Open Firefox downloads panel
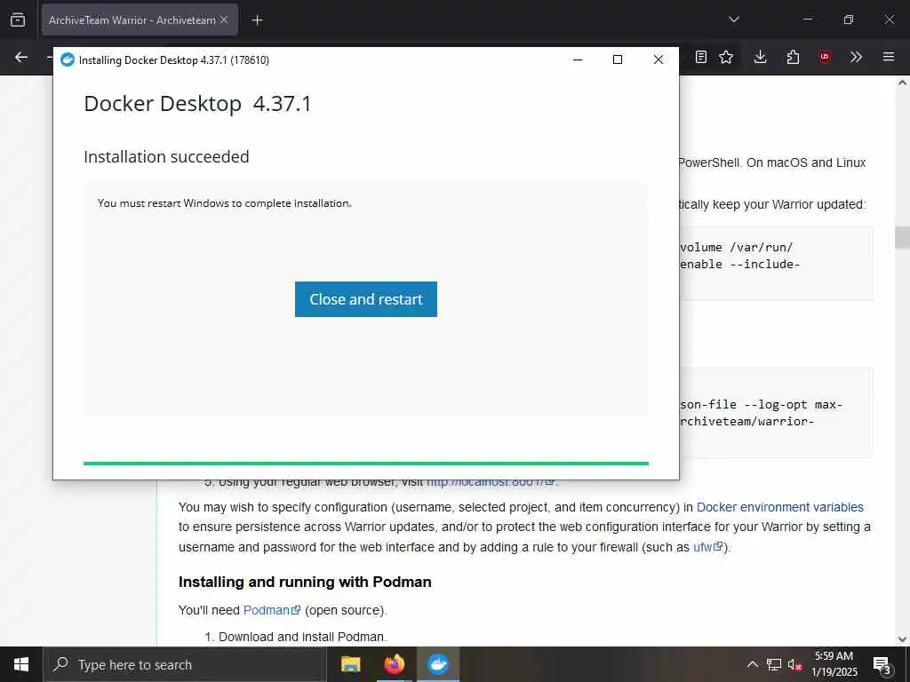The height and width of the screenshot is (682, 910). [761, 57]
